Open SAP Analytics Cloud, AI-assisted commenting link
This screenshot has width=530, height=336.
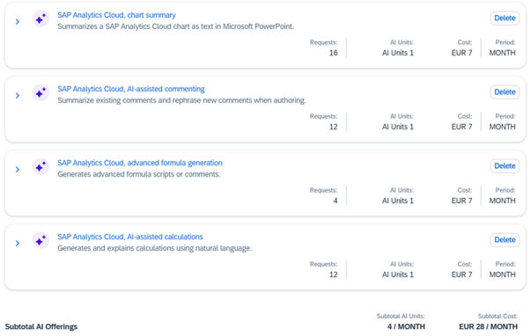[x=131, y=89]
